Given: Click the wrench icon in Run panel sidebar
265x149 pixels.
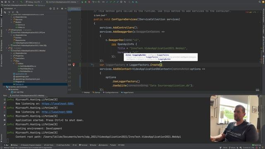Looking at the screenshot, I should (x=5, y=103).
